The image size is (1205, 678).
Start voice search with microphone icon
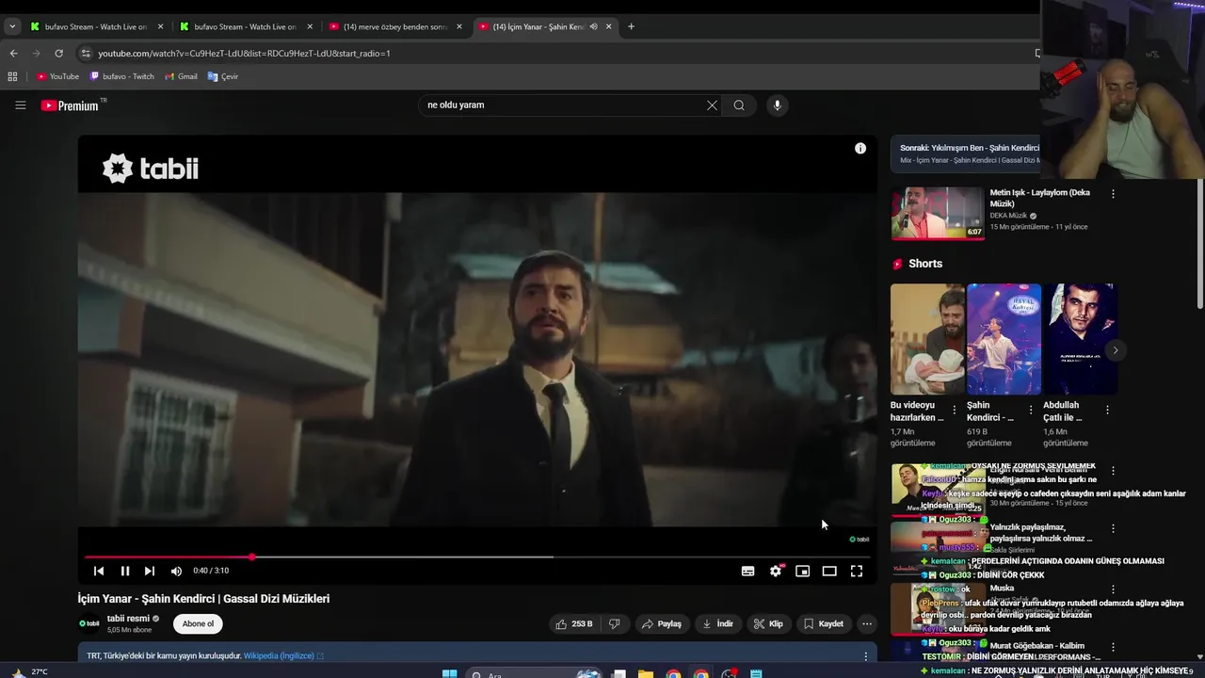click(777, 105)
